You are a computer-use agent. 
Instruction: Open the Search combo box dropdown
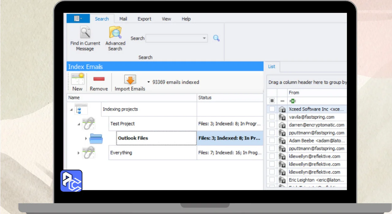[x=204, y=39]
